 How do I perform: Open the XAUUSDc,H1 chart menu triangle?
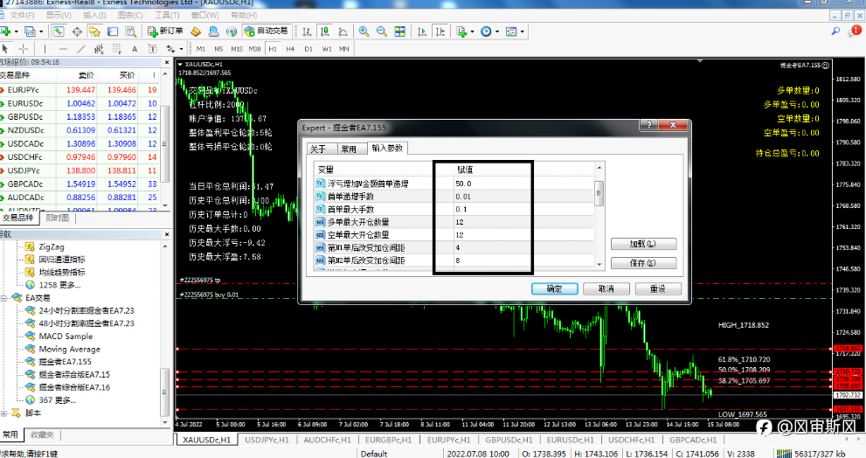180,65
